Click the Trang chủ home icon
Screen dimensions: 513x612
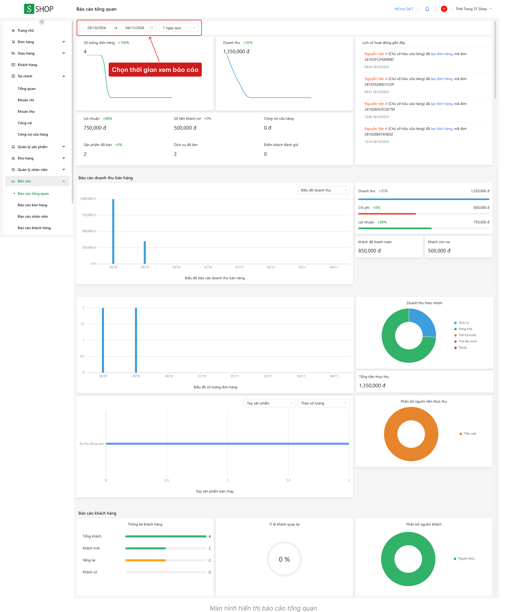point(13,31)
